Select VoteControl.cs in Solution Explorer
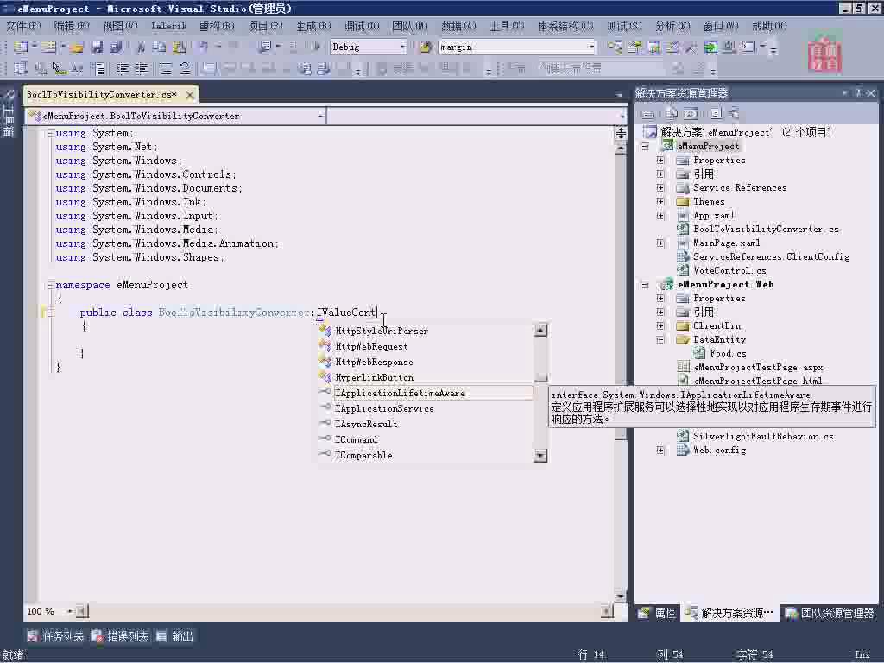Screen dimensions: 884x663 point(729,270)
